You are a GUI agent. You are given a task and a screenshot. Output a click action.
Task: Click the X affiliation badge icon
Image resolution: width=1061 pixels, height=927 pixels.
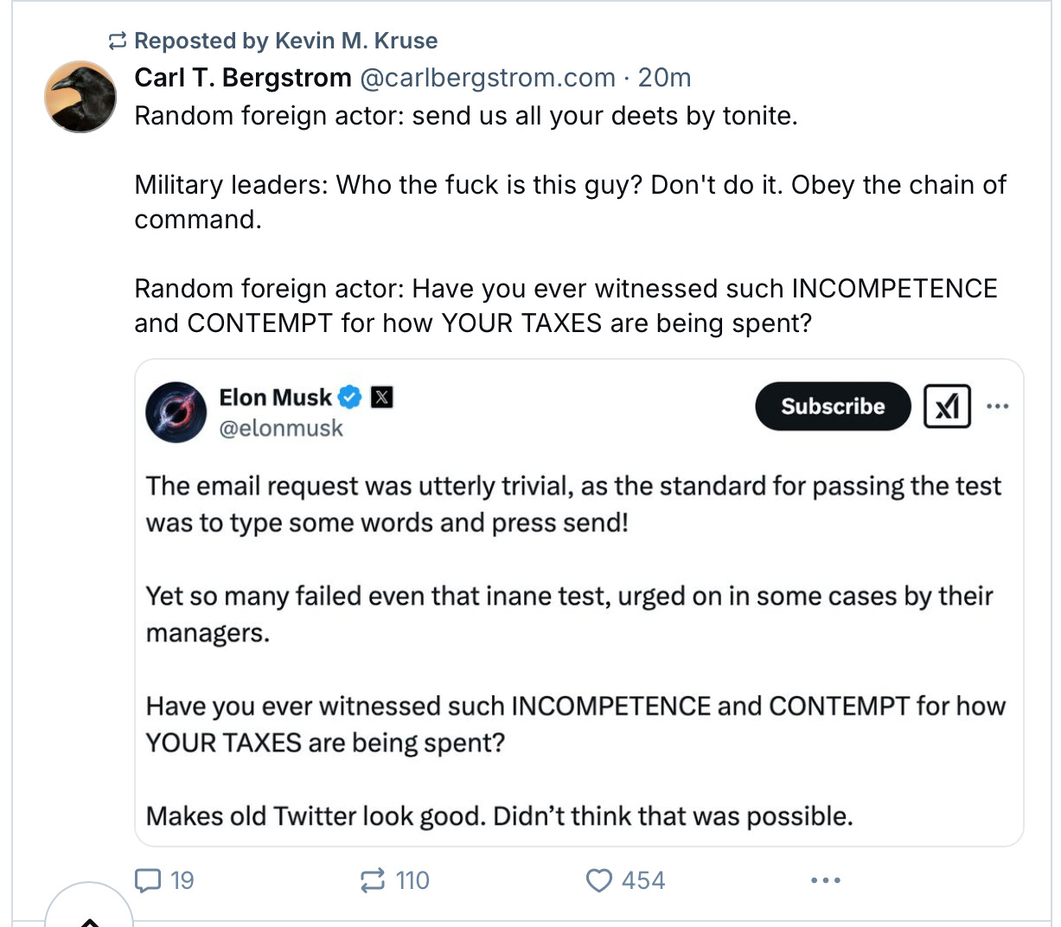coord(381,398)
